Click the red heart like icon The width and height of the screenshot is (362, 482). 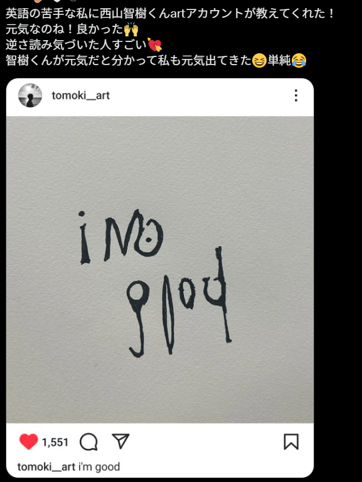click(28, 442)
